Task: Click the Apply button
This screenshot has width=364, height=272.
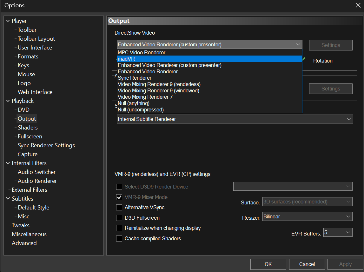Action: pyautogui.click(x=345, y=264)
